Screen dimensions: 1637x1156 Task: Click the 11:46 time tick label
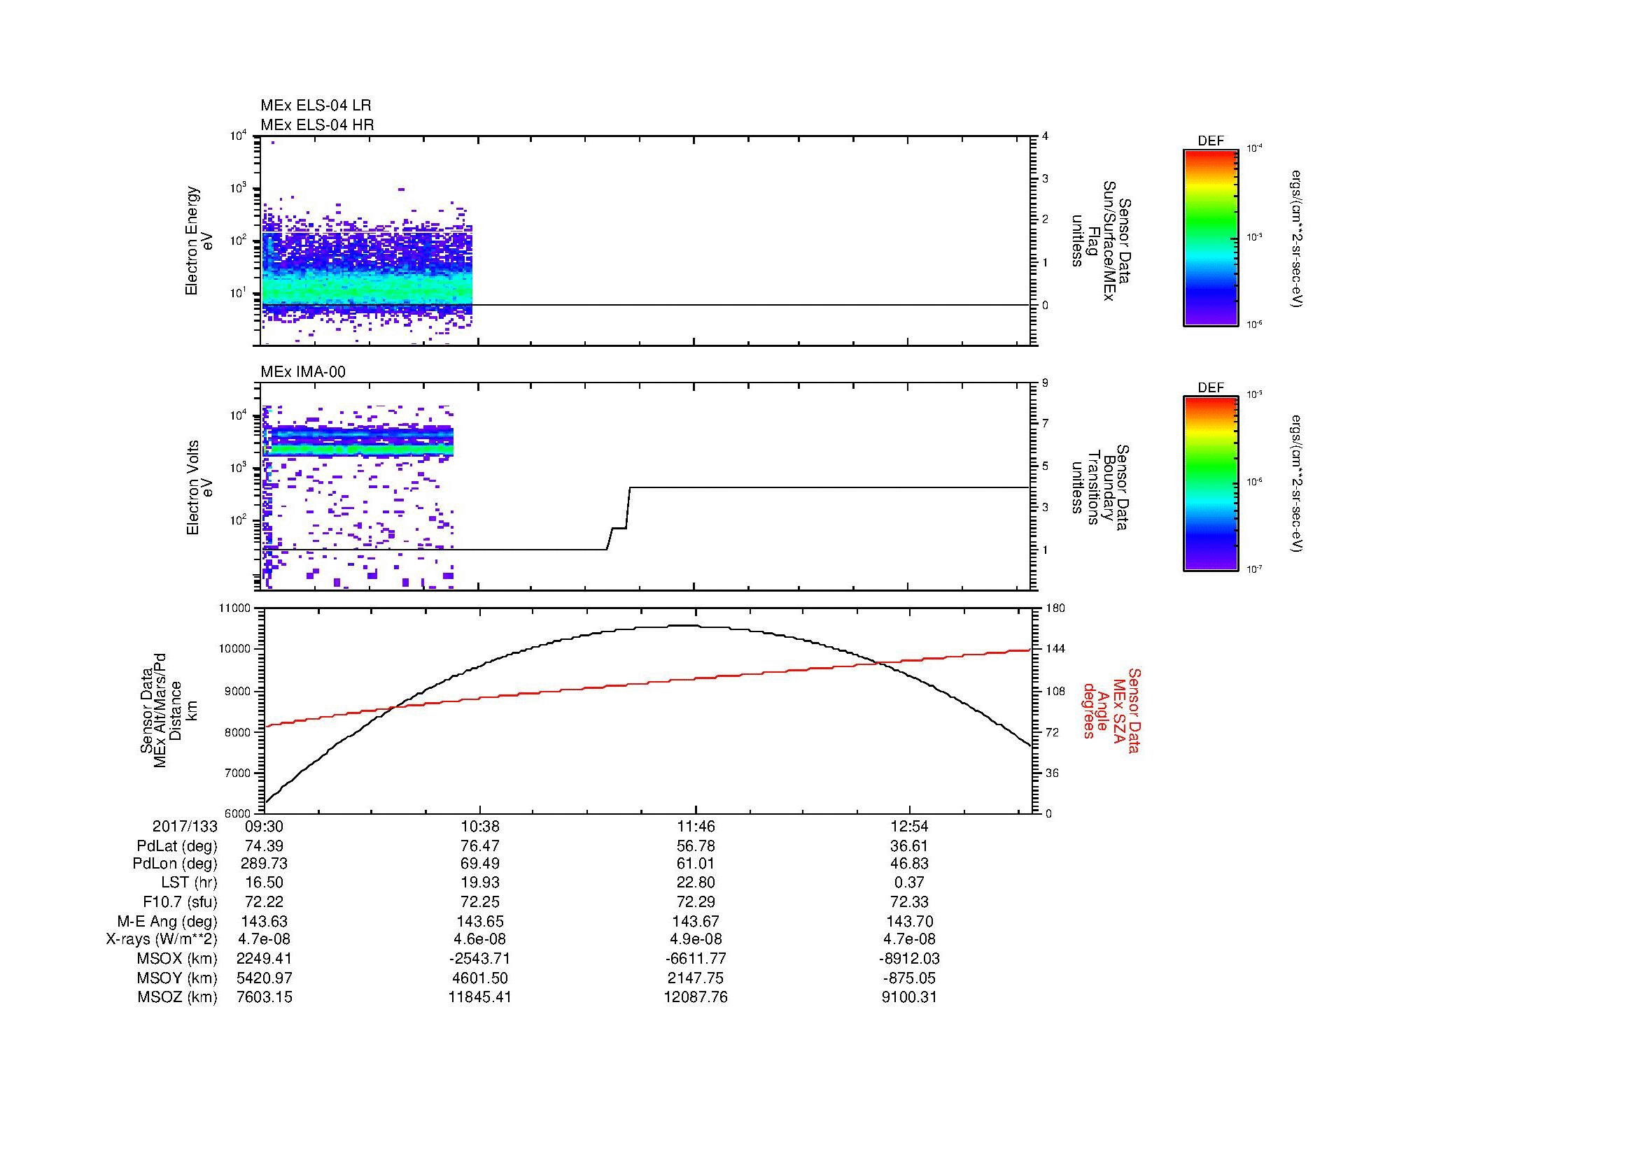click(696, 827)
